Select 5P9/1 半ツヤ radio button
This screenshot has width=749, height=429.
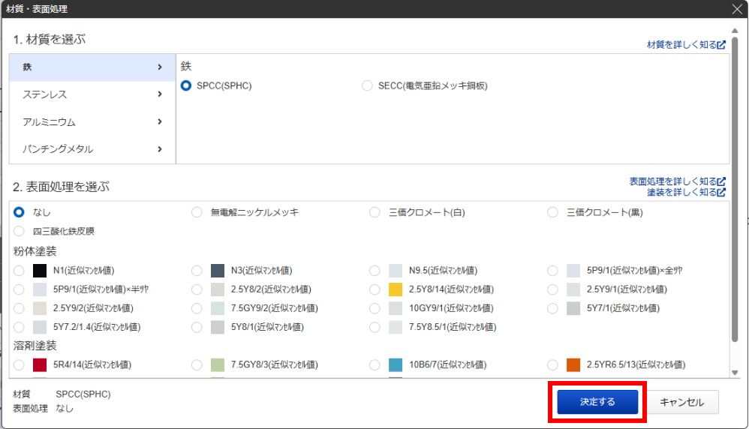click(x=19, y=289)
